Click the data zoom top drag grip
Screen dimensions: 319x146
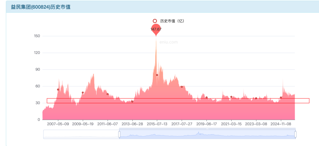coord(207,129)
